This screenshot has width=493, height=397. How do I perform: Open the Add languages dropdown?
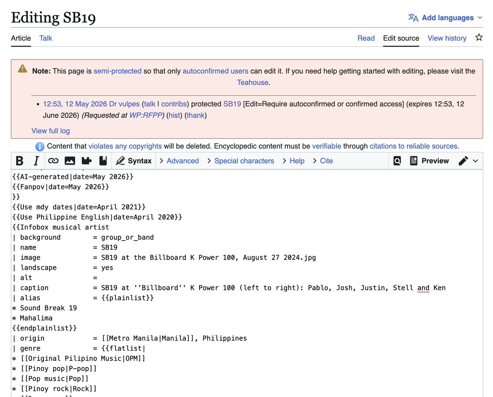point(452,18)
